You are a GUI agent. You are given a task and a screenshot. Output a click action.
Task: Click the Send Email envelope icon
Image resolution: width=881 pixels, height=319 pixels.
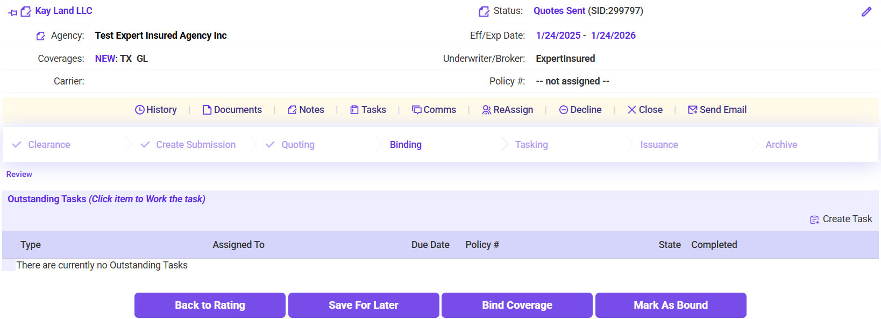(693, 110)
